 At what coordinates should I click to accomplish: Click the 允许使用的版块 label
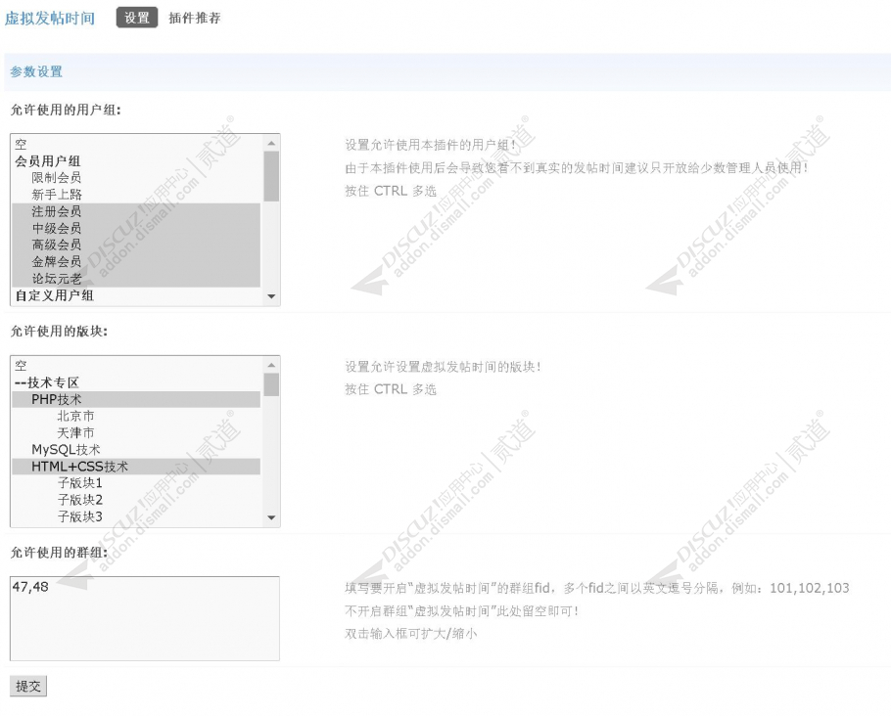click(x=59, y=331)
